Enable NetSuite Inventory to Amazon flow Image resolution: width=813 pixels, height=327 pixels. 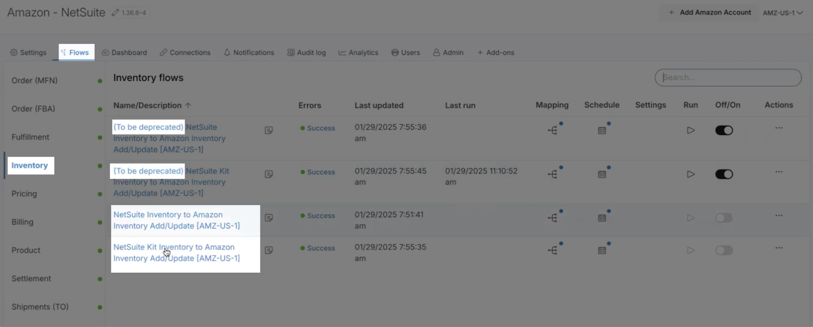pyautogui.click(x=724, y=217)
